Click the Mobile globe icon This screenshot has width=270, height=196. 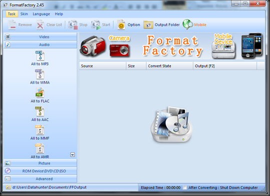(188, 25)
